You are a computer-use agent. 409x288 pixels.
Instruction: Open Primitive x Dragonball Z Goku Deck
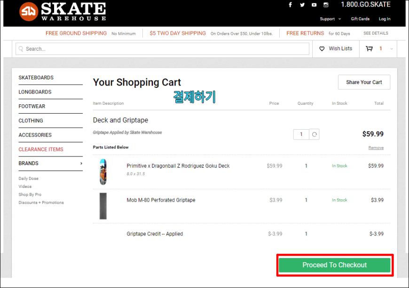pos(178,166)
